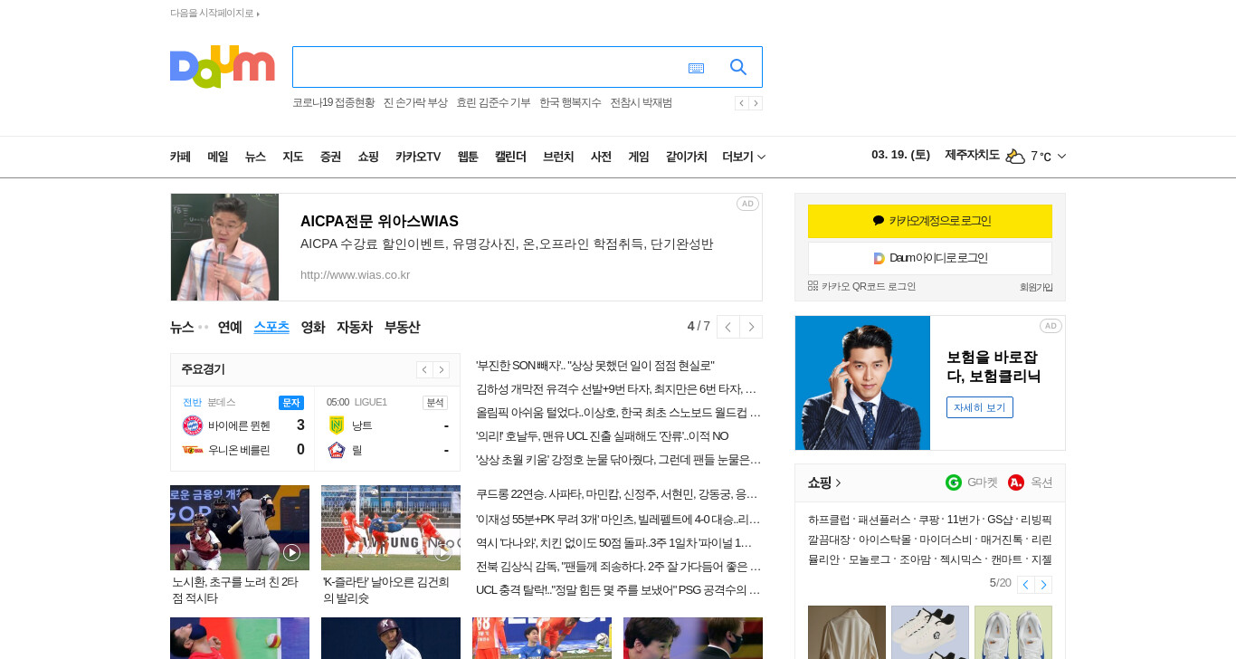Go to next news category page
This screenshot has width=1236, height=659.
751,327
